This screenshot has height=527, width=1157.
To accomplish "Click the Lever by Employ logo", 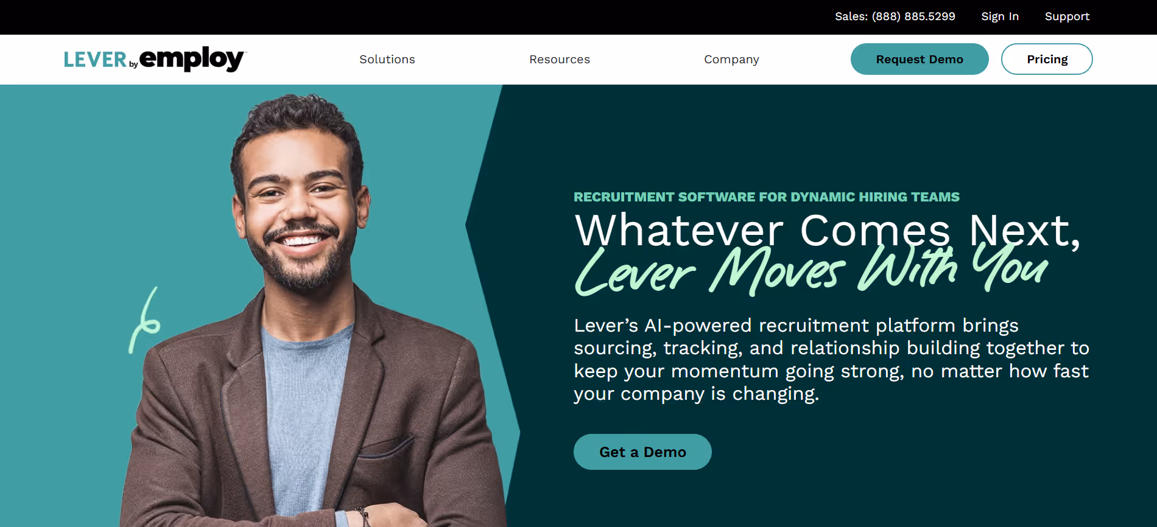I will tap(154, 59).
